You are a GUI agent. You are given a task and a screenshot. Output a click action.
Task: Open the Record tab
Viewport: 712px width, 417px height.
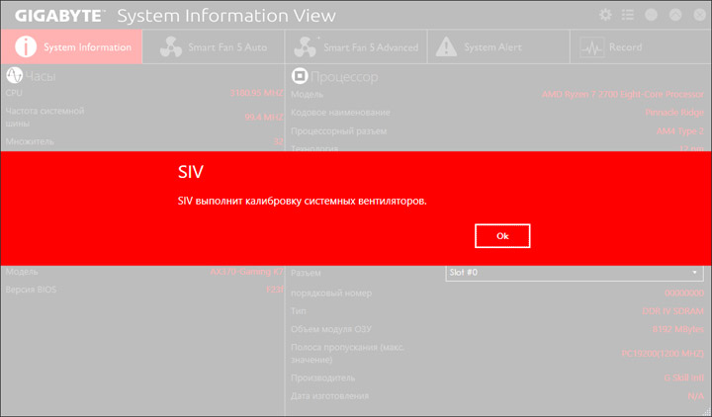pyautogui.click(x=641, y=46)
